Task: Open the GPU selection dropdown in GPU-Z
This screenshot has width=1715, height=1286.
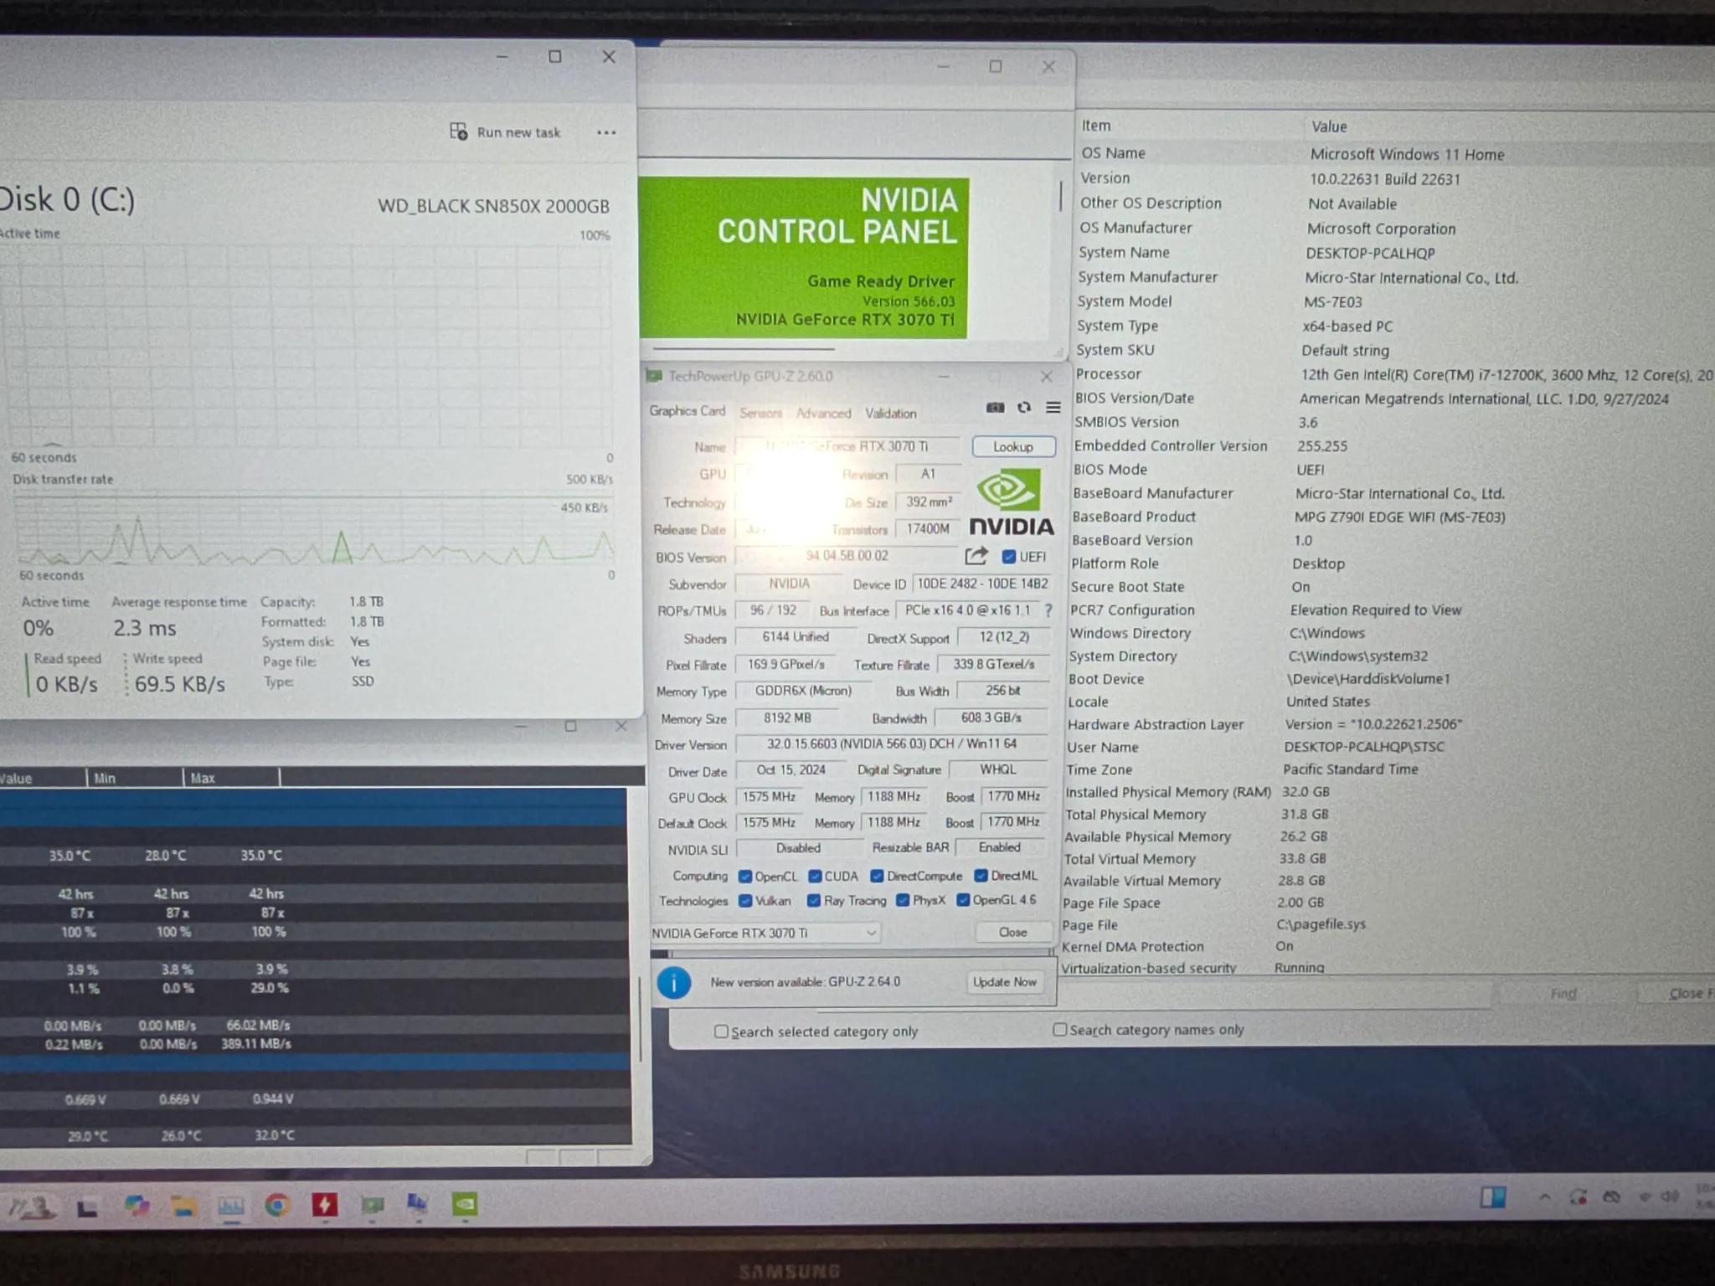Action: click(x=765, y=933)
